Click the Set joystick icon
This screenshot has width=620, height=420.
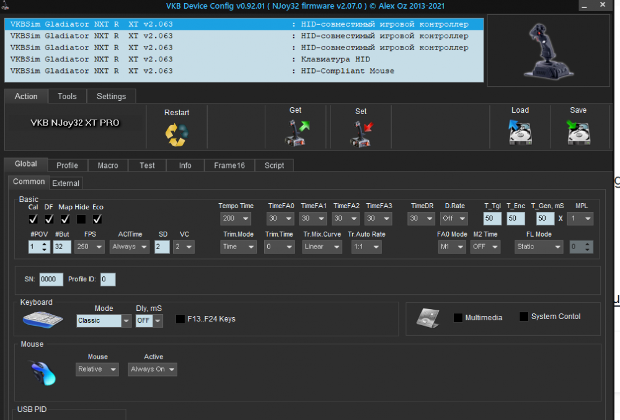coord(361,133)
